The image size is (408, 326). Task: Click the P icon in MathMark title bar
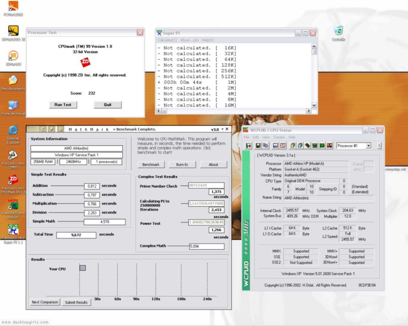[52, 129]
